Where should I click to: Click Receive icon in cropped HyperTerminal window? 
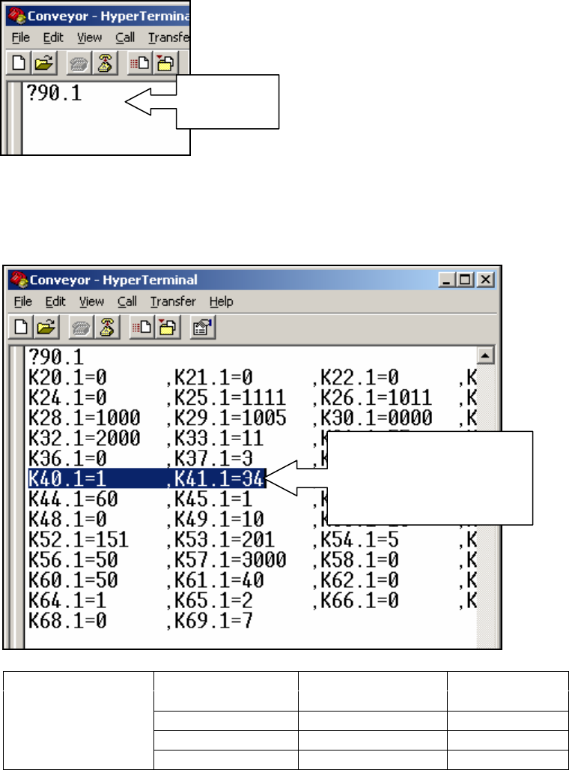click(x=165, y=63)
